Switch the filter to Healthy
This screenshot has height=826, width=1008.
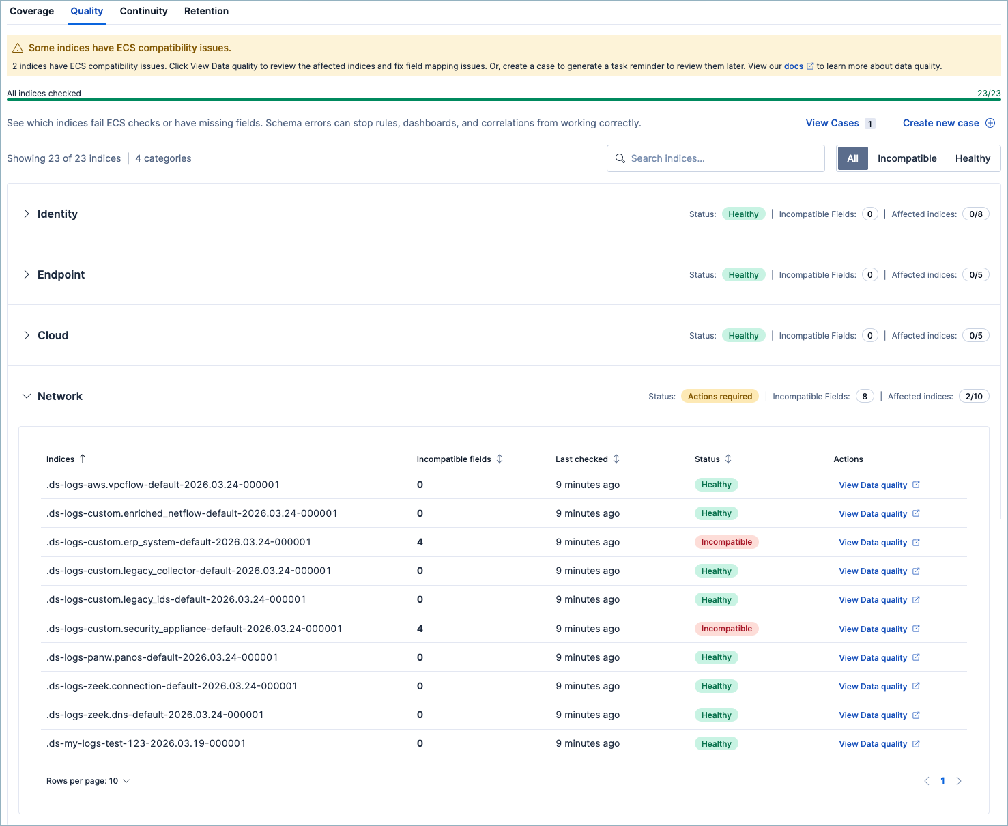[x=973, y=158]
